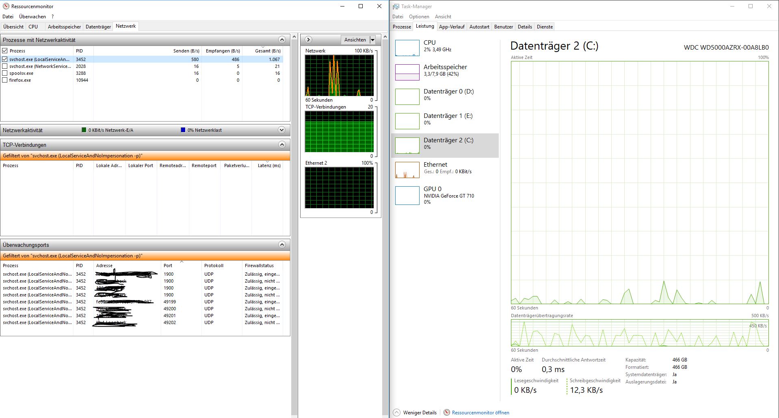
Task: Click the Ressourcenmonitor icon at Task-Manager bottom
Action: (447, 412)
